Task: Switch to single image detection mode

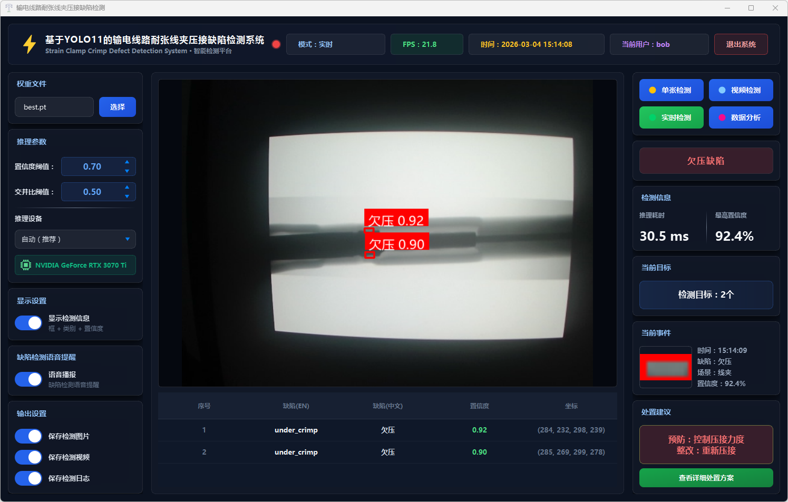Action: coord(671,90)
